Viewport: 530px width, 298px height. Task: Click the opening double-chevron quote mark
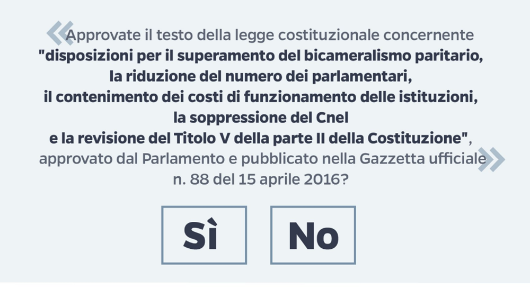[x=59, y=33]
